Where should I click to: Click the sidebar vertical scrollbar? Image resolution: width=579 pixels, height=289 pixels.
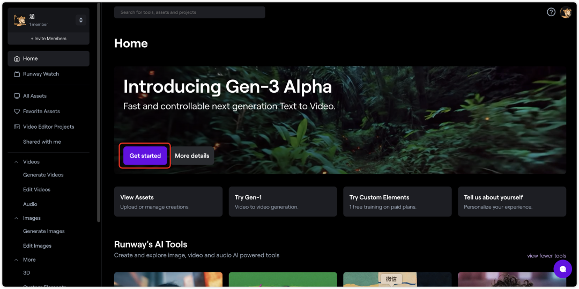pyautogui.click(x=99, y=113)
